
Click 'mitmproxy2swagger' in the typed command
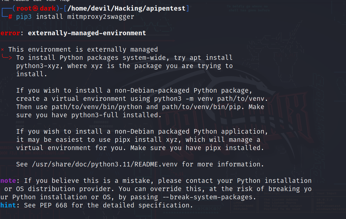101,17
